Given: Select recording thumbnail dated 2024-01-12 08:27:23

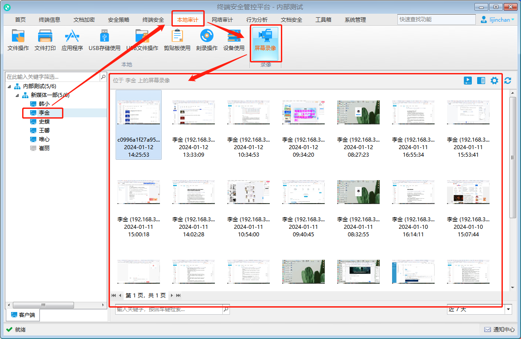Looking at the screenshot, I should 358,129.
